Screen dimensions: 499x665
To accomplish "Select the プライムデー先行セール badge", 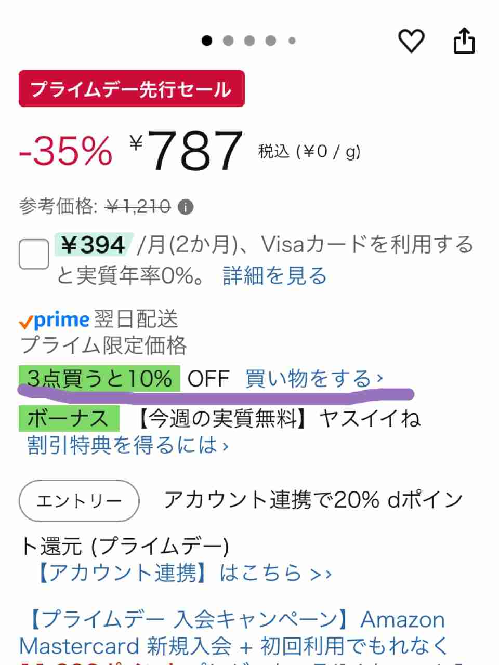I will (x=132, y=88).
